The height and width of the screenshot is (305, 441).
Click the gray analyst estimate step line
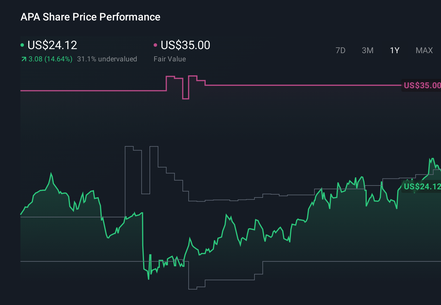pyautogui.click(x=222, y=200)
